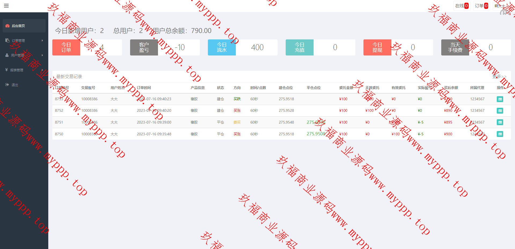Click the yen icon beside 报表管理
515x249 pixels.
pyautogui.click(x=6, y=70)
